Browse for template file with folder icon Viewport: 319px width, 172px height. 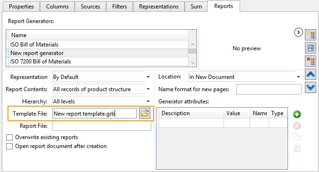tap(145, 113)
